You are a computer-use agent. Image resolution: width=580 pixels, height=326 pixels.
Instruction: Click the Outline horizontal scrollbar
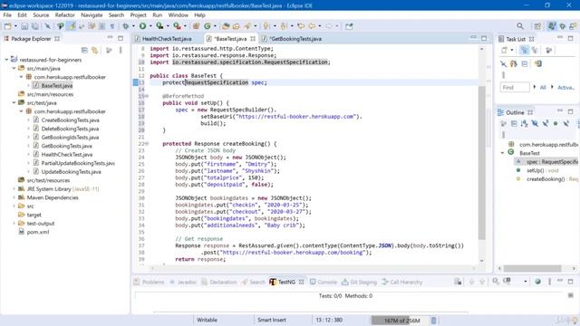[532, 268]
